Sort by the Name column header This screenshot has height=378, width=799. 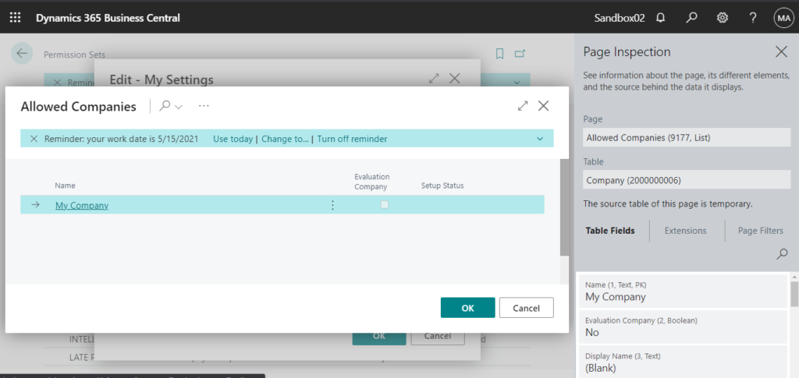pos(66,185)
